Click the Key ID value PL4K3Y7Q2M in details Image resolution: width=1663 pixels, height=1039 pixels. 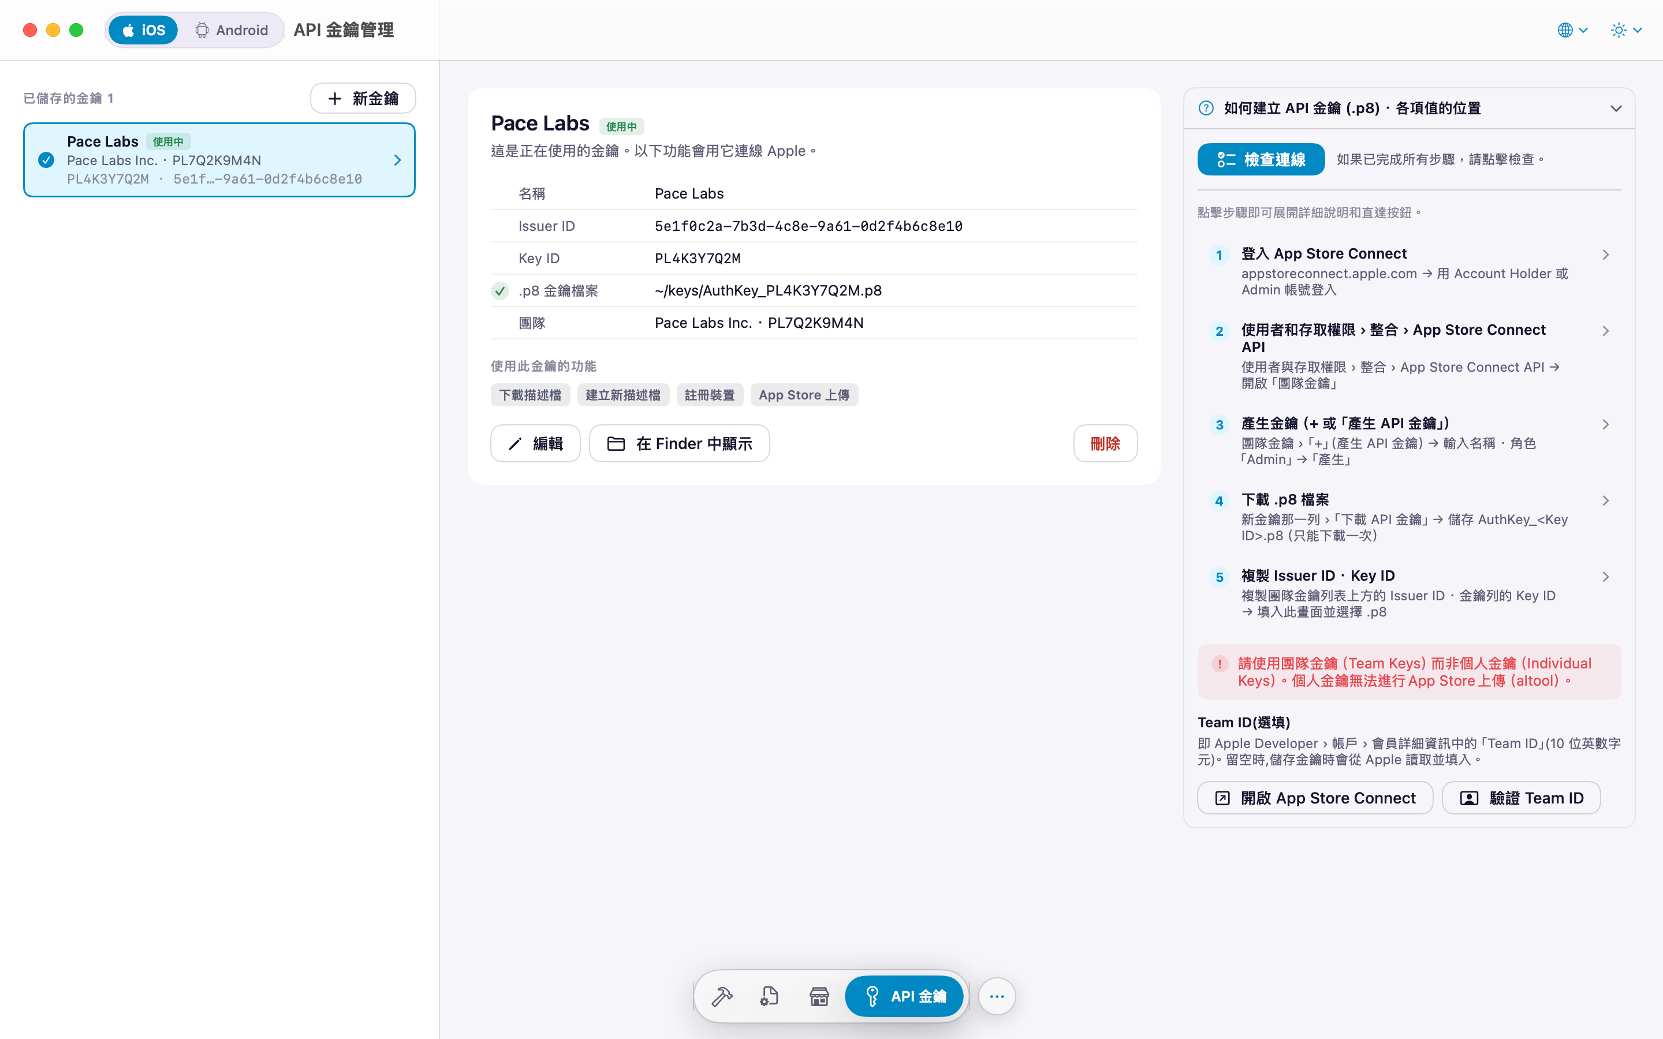tap(698, 259)
